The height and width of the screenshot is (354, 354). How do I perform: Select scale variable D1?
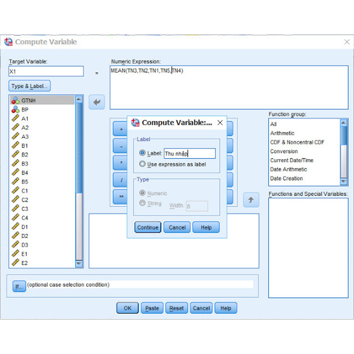coord(42,227)
